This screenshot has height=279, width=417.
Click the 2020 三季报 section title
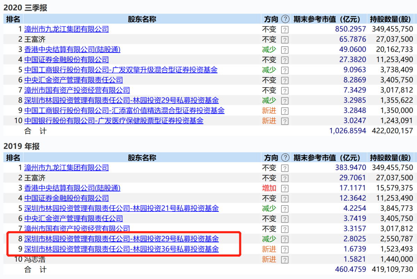(x=25, y=8)
